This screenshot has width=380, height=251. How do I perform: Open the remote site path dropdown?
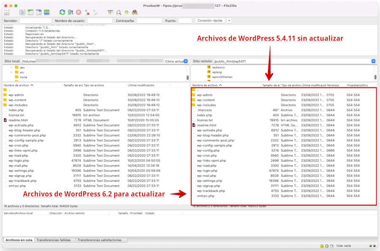pyautogui.click(x=373, y=61)
